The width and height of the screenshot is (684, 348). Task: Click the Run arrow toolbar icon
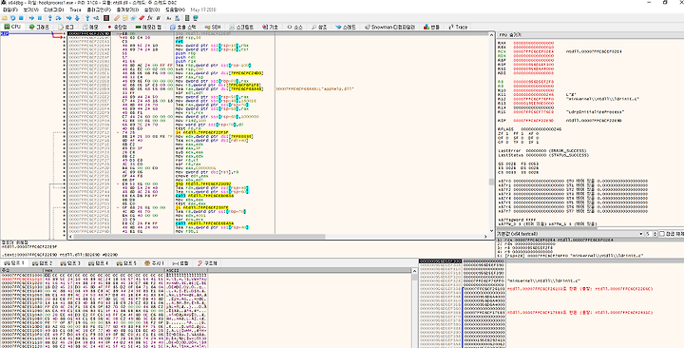coord(31,18)
